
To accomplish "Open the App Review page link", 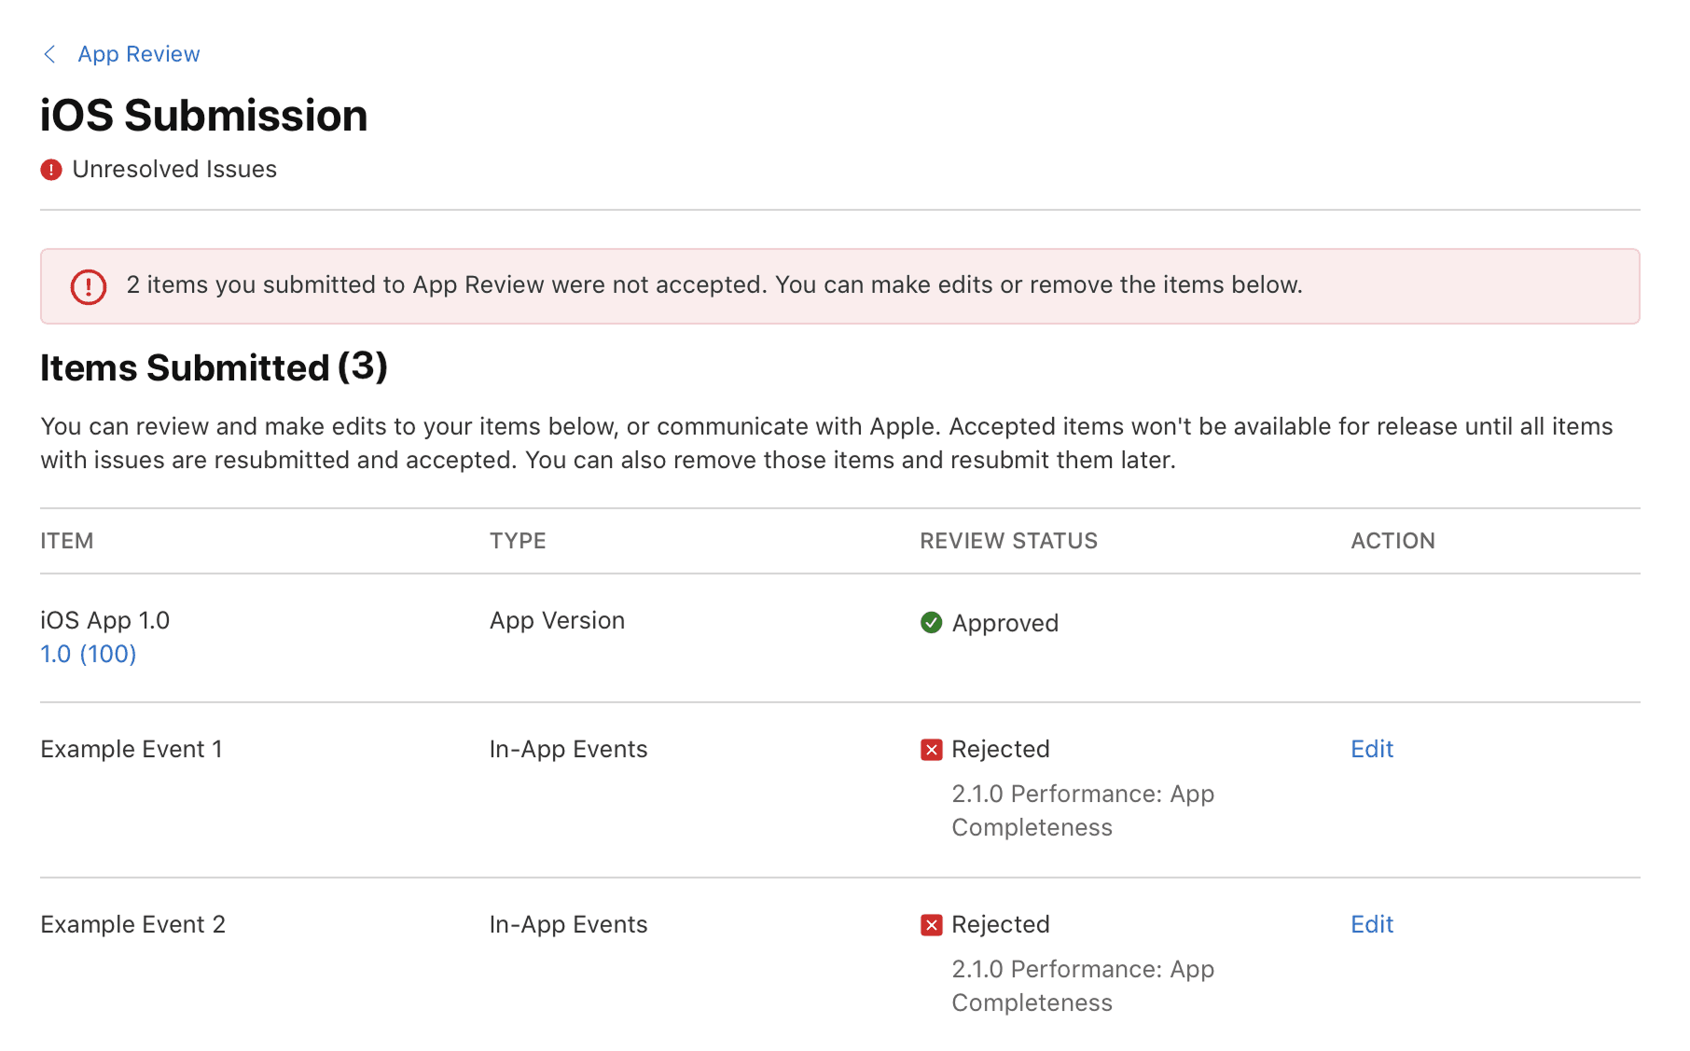I will tap(138, 54).
